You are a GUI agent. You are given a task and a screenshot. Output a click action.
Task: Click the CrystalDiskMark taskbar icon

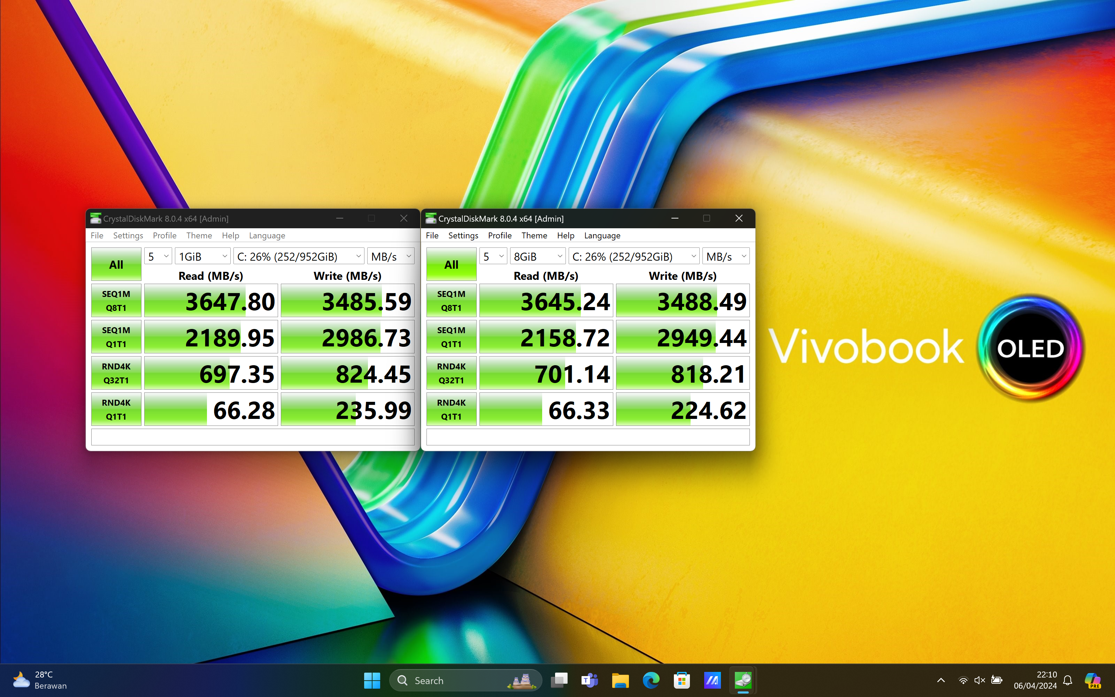743,680
